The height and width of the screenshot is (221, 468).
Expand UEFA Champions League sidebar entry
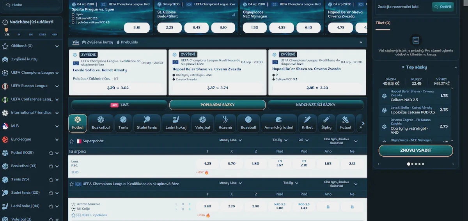click(57, 73)
